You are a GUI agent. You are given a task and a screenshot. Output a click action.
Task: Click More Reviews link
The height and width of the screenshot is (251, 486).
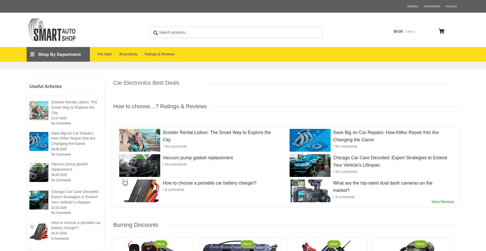coord(443,202)
